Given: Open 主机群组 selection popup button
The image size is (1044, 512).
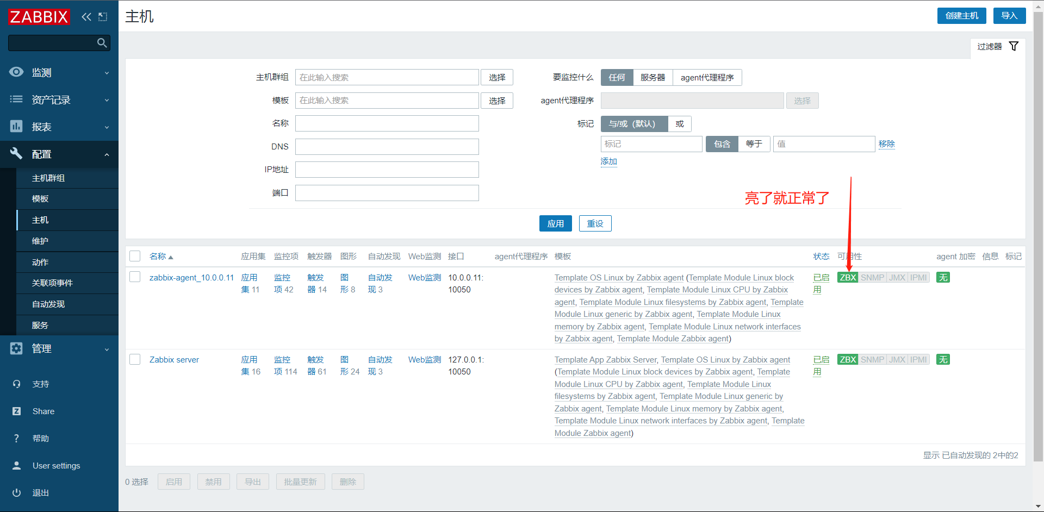Looking at the screenshot, I should [x=497, y=78].
